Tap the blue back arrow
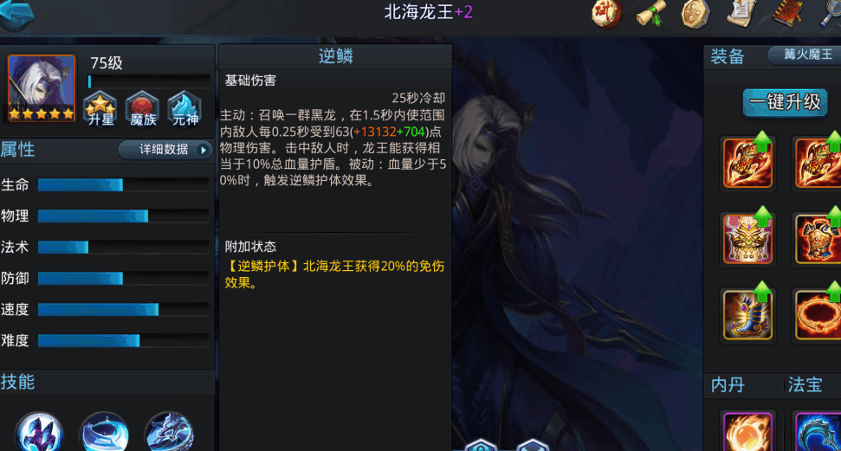841x451 pixels. point(16,14)
